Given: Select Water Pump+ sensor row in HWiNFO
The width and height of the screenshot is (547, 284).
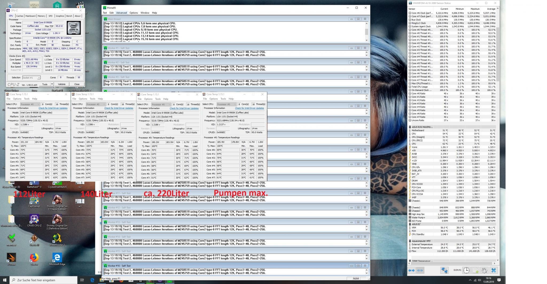Looking at the screenshot, I should pos(452,218).
